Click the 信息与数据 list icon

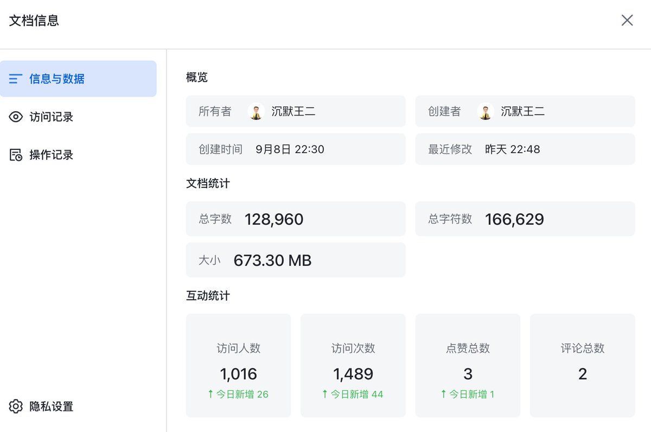click(x=16, y=79)
